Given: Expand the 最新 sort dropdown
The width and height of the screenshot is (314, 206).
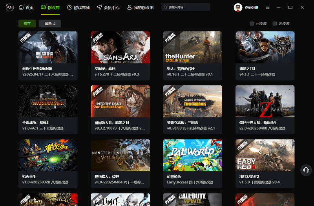Looking at the screenshot, I should (x=50, y=23).
